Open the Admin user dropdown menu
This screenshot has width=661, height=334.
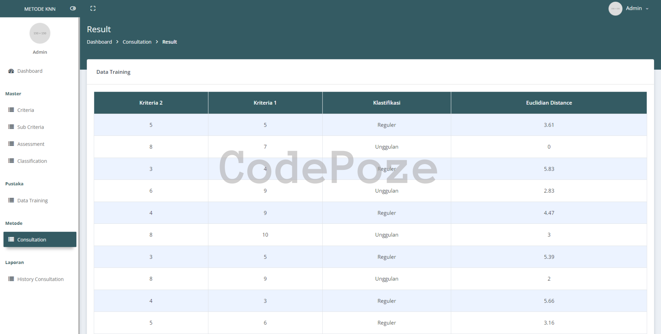(x=637, y=9)
